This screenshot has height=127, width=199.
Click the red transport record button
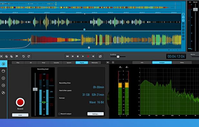click(x=88, y=56)
